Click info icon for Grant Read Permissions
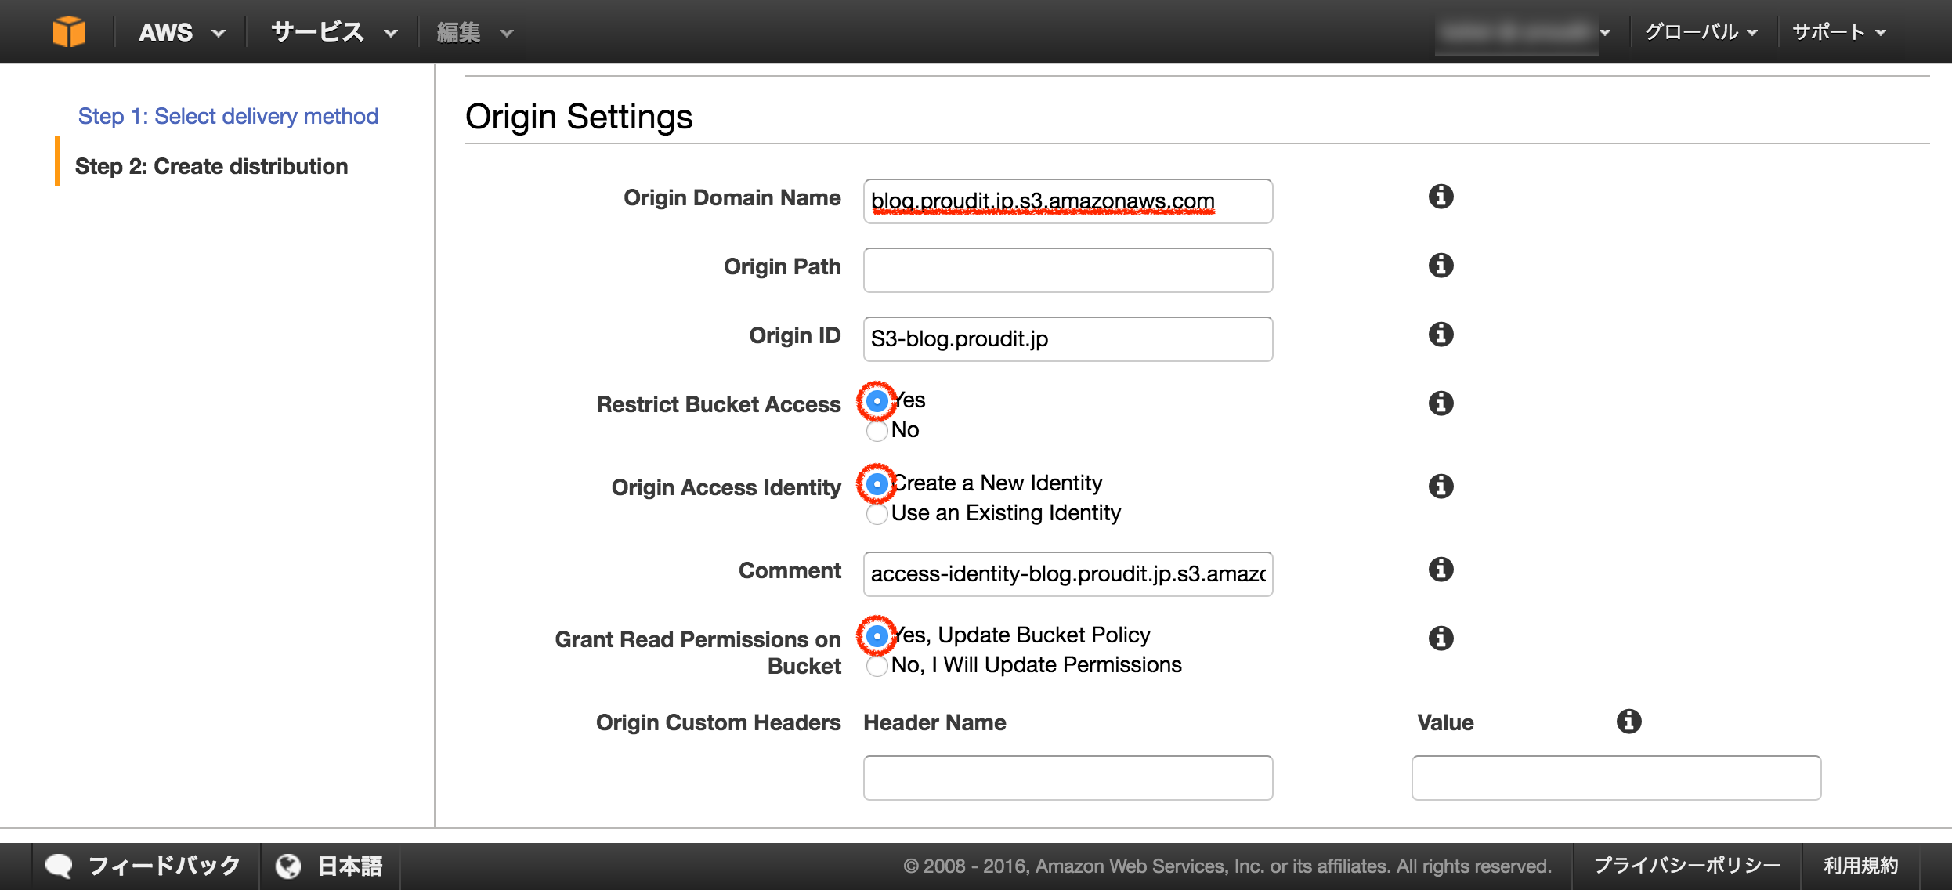 (1441, 639)
